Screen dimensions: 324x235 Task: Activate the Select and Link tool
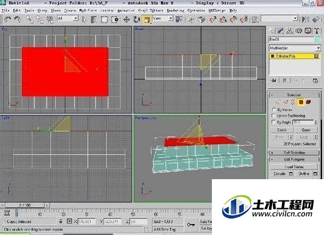[x=30, y=19]
